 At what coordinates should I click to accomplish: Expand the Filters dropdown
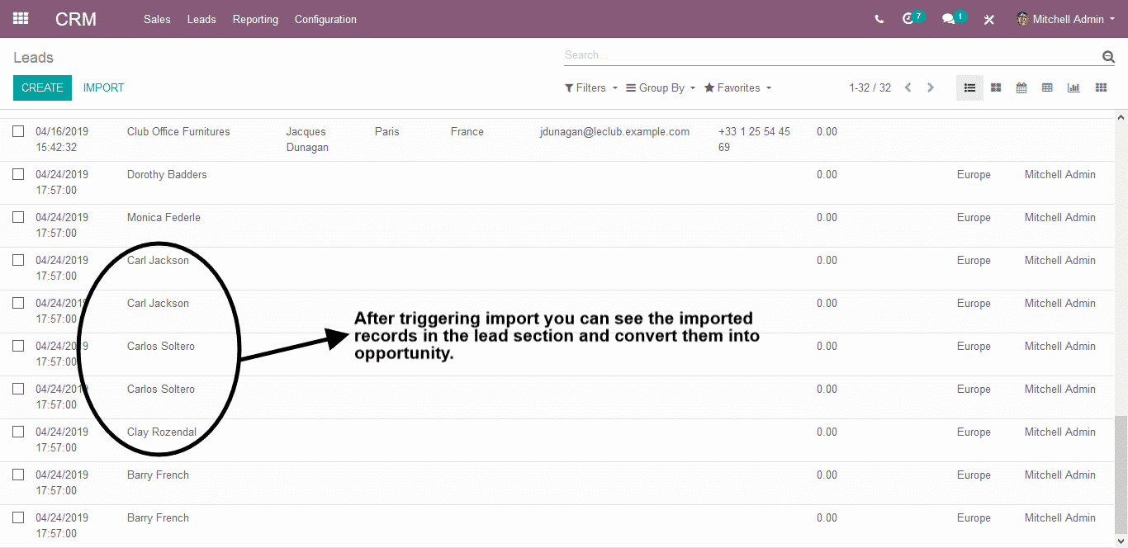coord(591,87)
